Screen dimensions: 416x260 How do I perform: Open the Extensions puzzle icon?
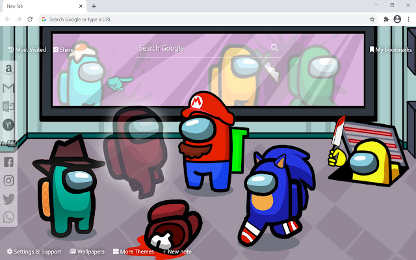386,19
